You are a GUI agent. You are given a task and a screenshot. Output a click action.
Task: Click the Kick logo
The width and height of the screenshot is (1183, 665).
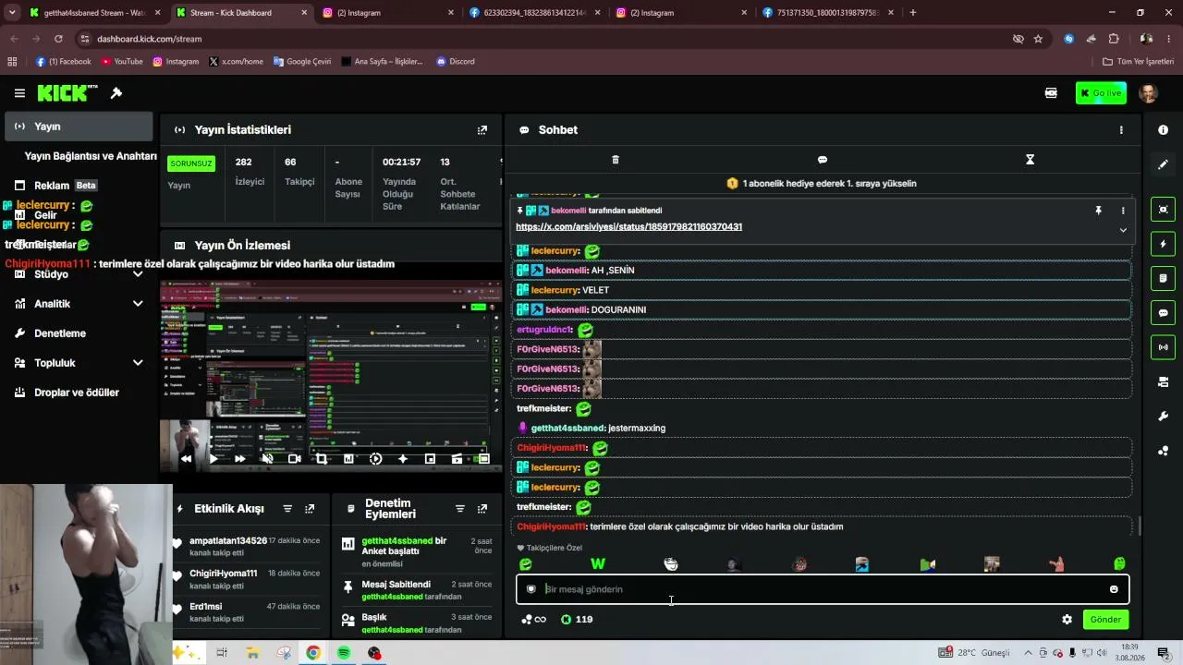pyautogui.click(x=67, y=93)
